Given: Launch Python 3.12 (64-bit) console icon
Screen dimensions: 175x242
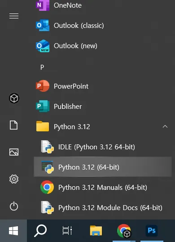Looking at the screenshot, I should pyautogui.click(x=48, y=167).
